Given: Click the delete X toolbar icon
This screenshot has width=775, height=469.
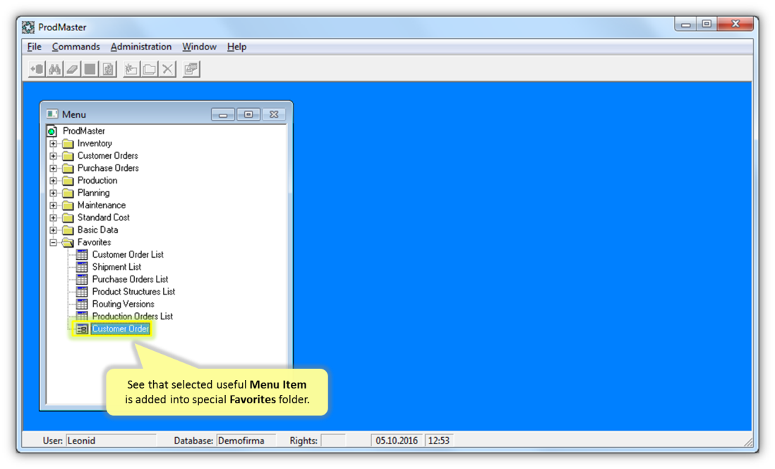Looking at the screenshot, I should 167,69.
